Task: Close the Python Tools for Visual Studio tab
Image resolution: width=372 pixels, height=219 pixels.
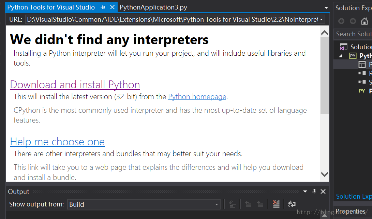Action: coord(112,7)
